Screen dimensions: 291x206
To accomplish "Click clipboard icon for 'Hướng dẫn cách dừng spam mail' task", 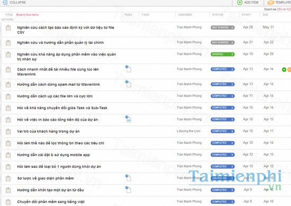I will (8, 85).
